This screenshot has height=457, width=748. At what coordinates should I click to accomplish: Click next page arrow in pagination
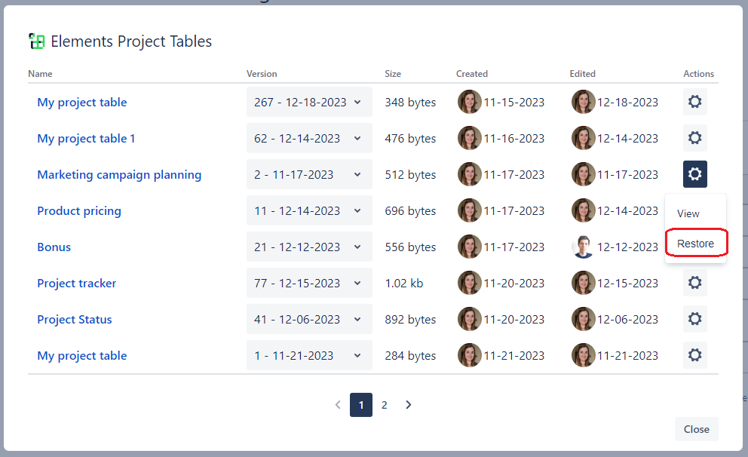pos(408,405)
